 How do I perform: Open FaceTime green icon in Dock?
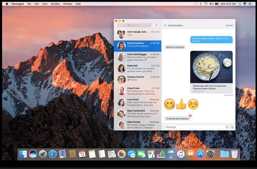pos(141,154)
